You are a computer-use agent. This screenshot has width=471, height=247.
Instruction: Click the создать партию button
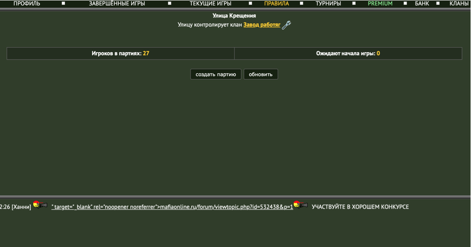(216, 74)
